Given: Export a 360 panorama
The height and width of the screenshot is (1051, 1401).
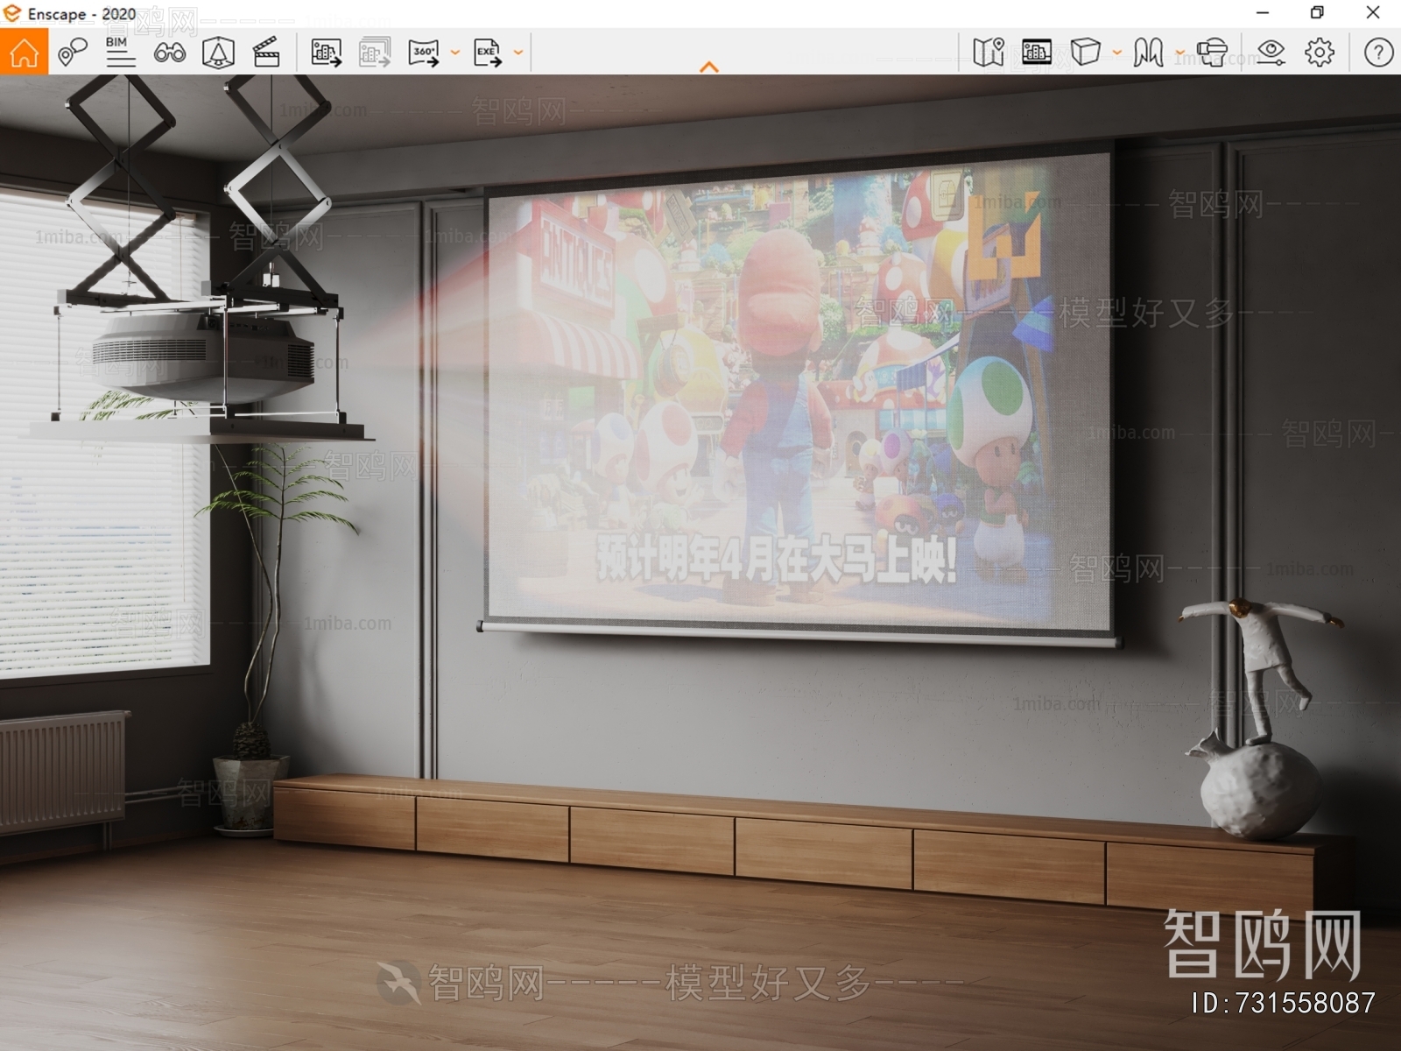Looking at the screenshot, I should 424,53.
